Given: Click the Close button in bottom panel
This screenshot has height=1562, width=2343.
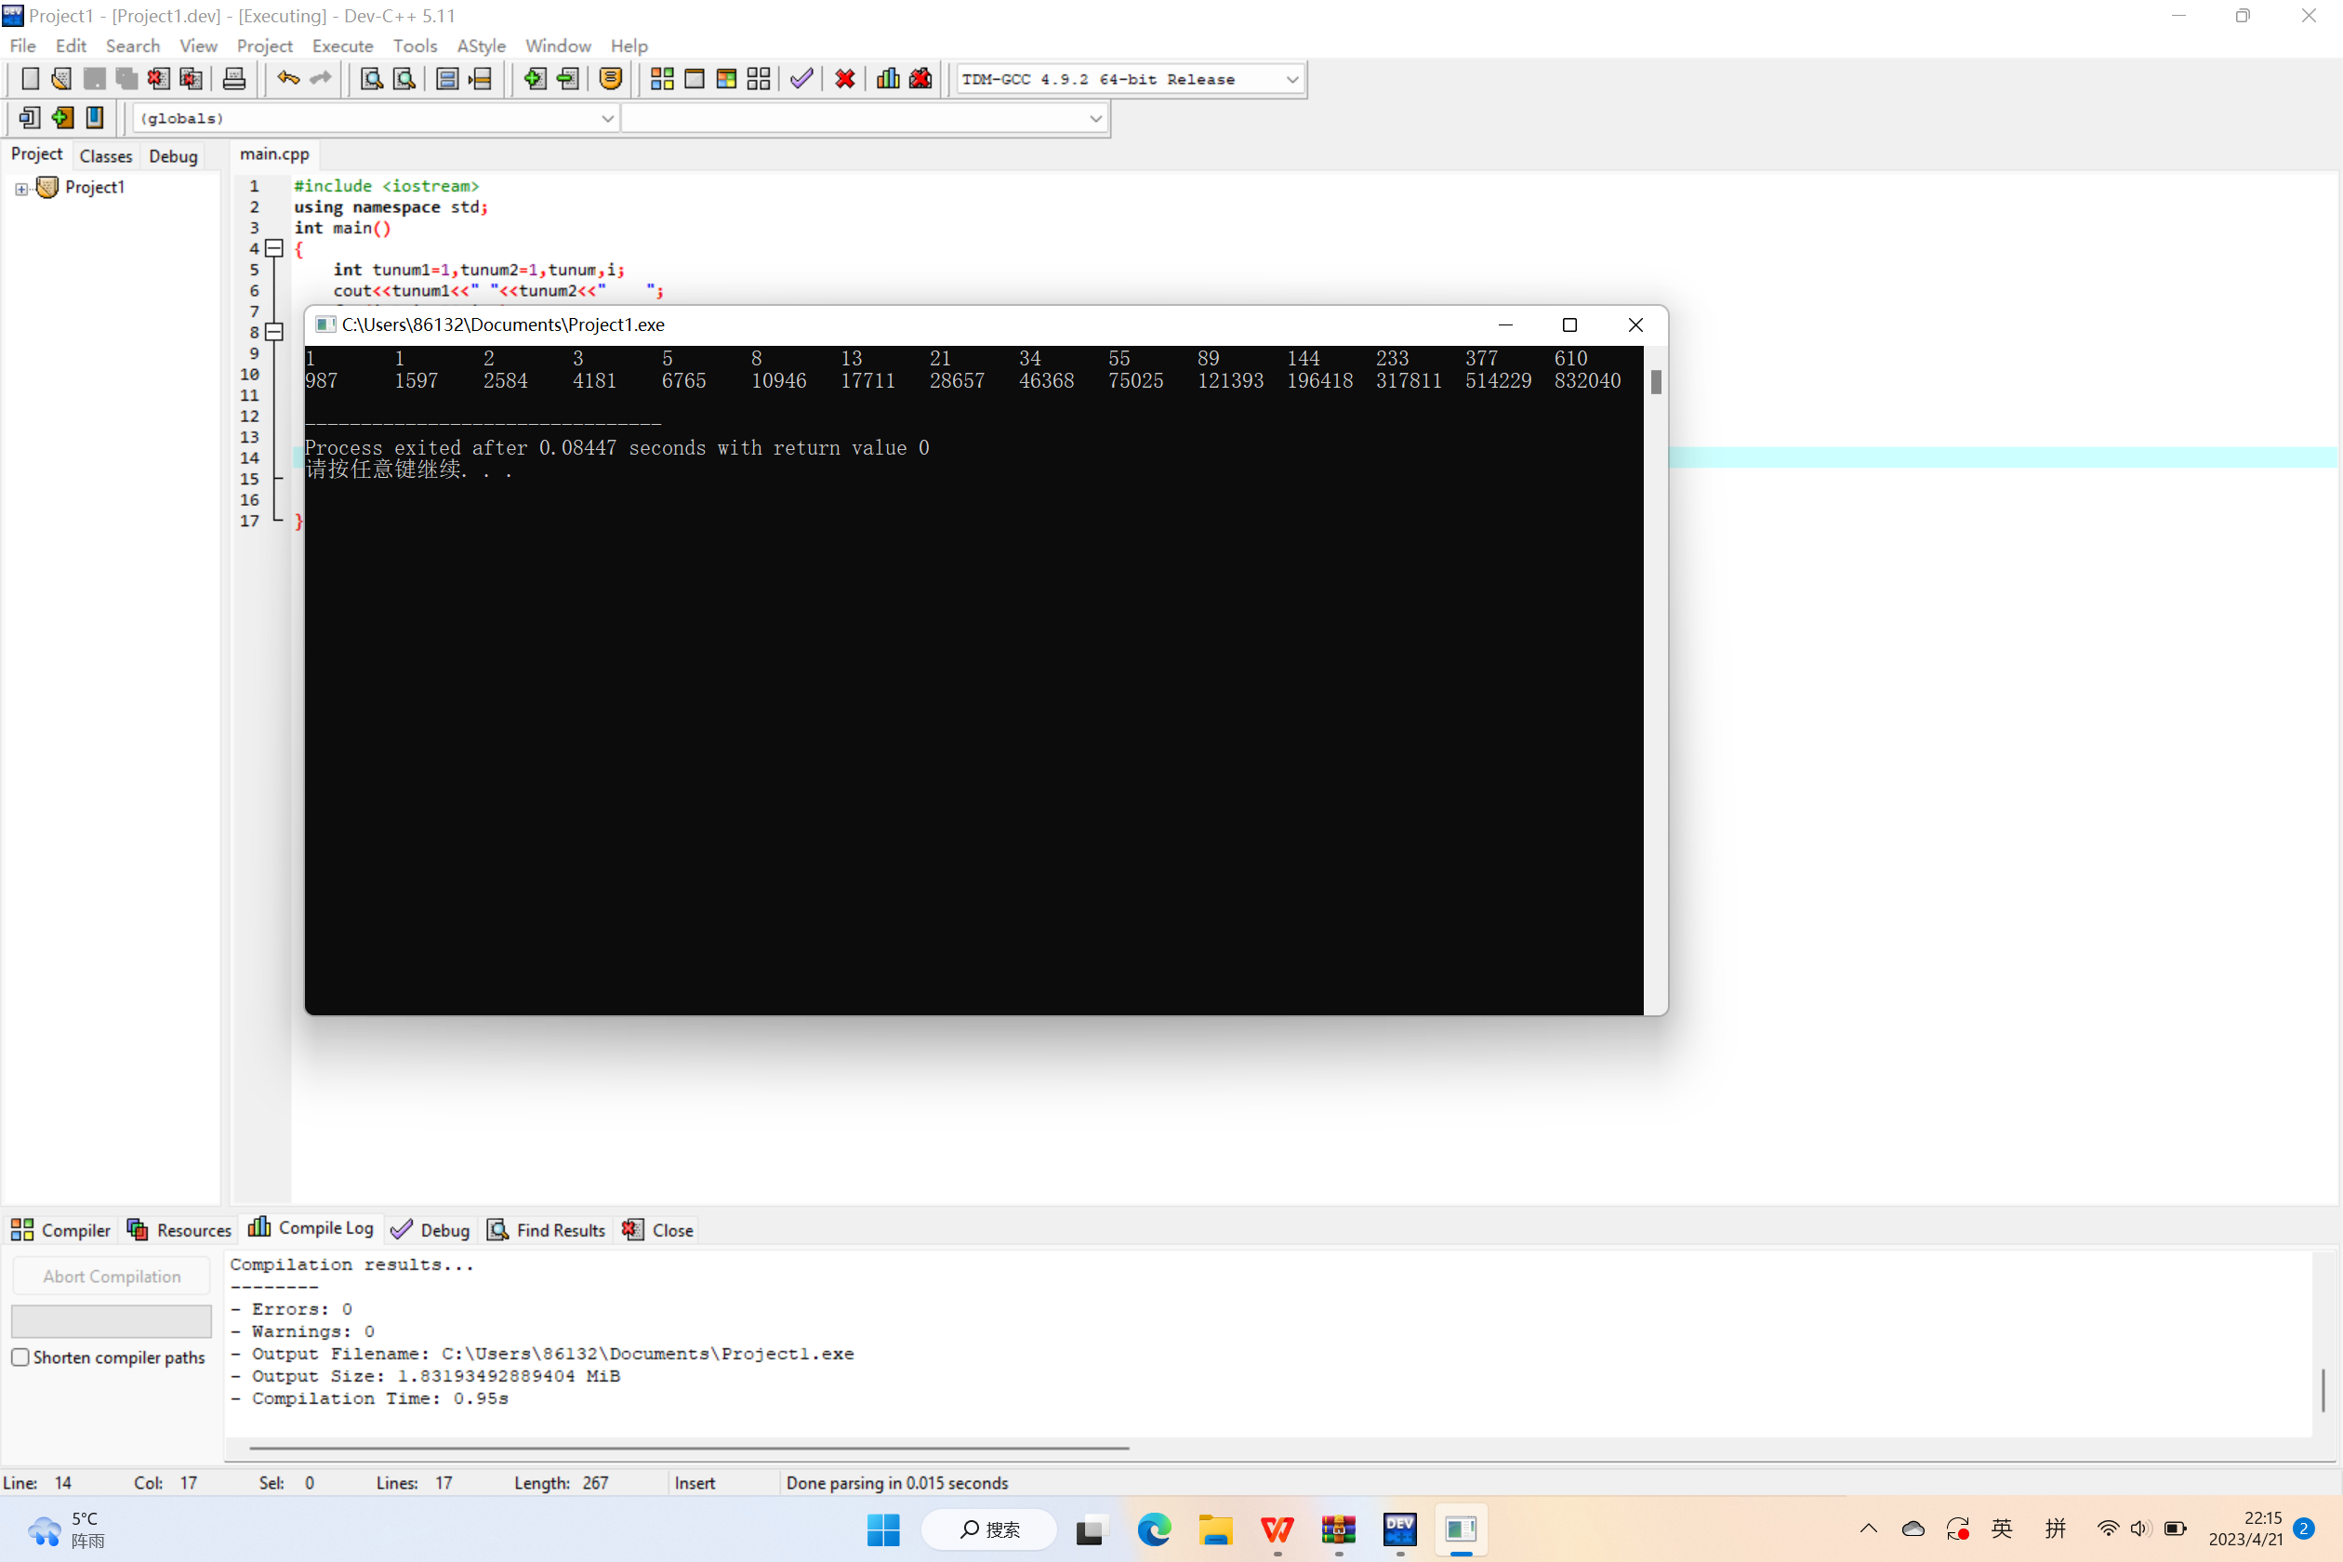Looking at the screenshot, I should 657,1229.
